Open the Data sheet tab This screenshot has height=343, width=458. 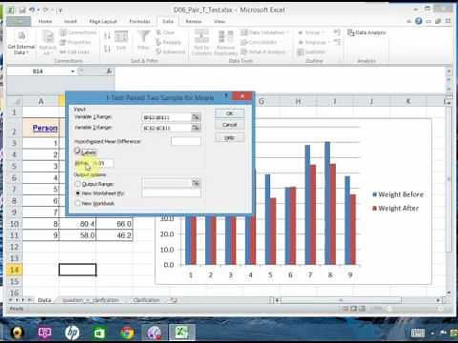click(x=45, y=300)
